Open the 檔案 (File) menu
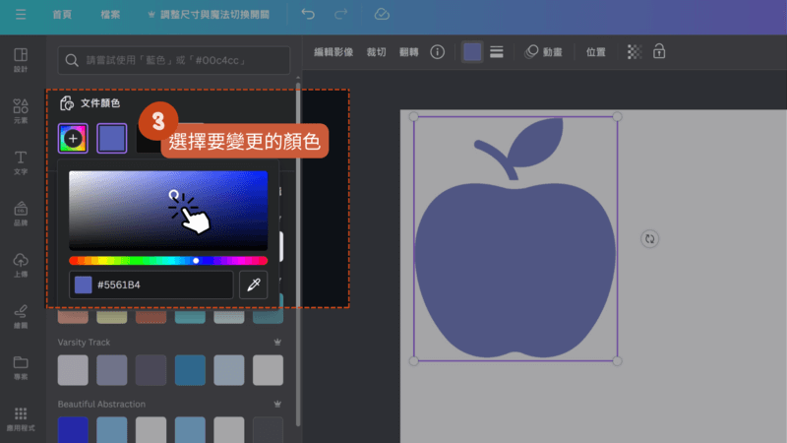Image resolution: width=787 pixels, height=443 pixels. click(111, 15)
